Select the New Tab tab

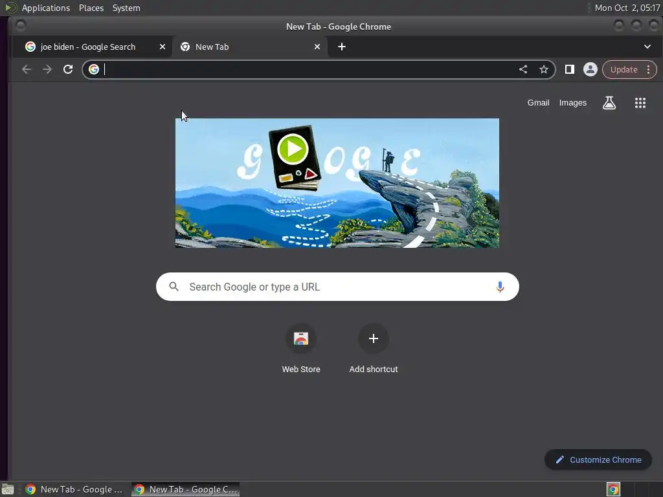click(x=249, y=47)
